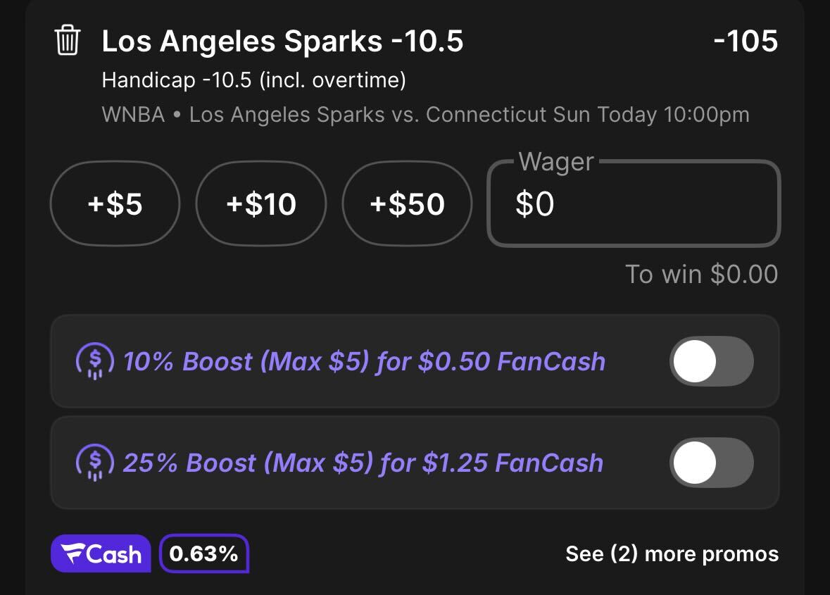Click the Wager field label
The height and width of the screenshot is (595, 830).
pyautogui.click(x=556, y=161)
